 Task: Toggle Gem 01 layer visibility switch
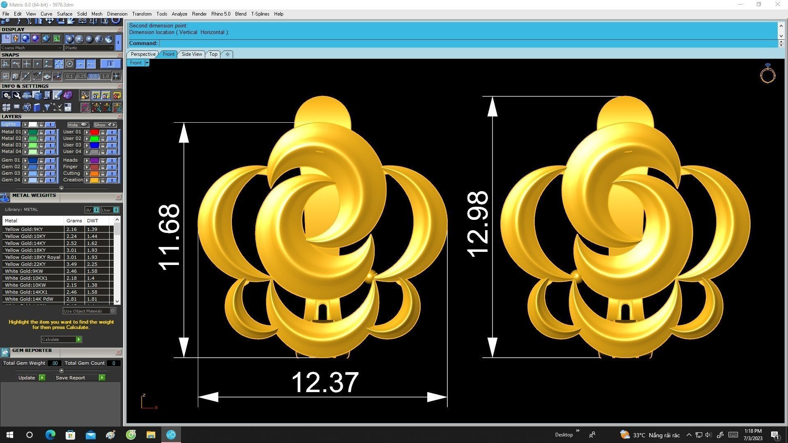pos(50,160)
